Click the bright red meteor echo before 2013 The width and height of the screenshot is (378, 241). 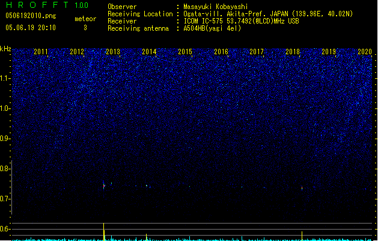coord(104,186)
